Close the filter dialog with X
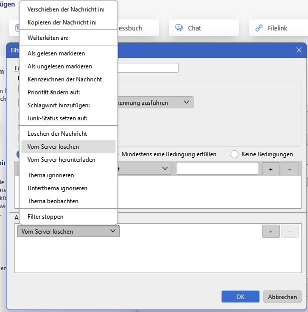 299,50
